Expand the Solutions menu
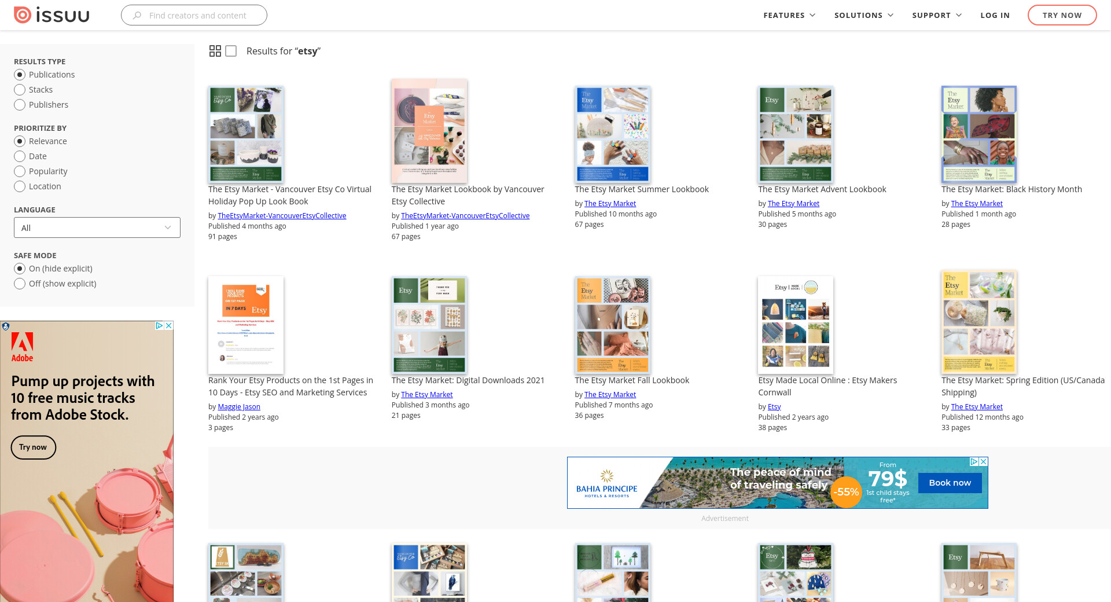 [x=863, y=15]
